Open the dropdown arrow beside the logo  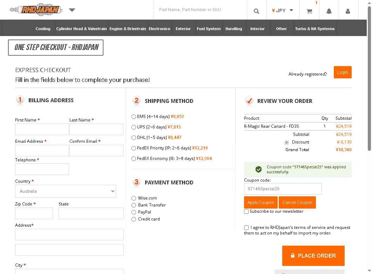pyautogui.click(x=72, y=10)
